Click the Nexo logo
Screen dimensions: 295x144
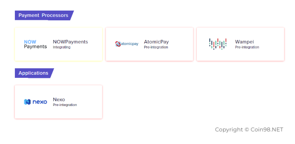35,102
